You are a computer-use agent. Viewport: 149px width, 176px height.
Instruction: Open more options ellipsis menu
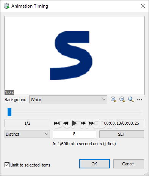coord(140,100)
